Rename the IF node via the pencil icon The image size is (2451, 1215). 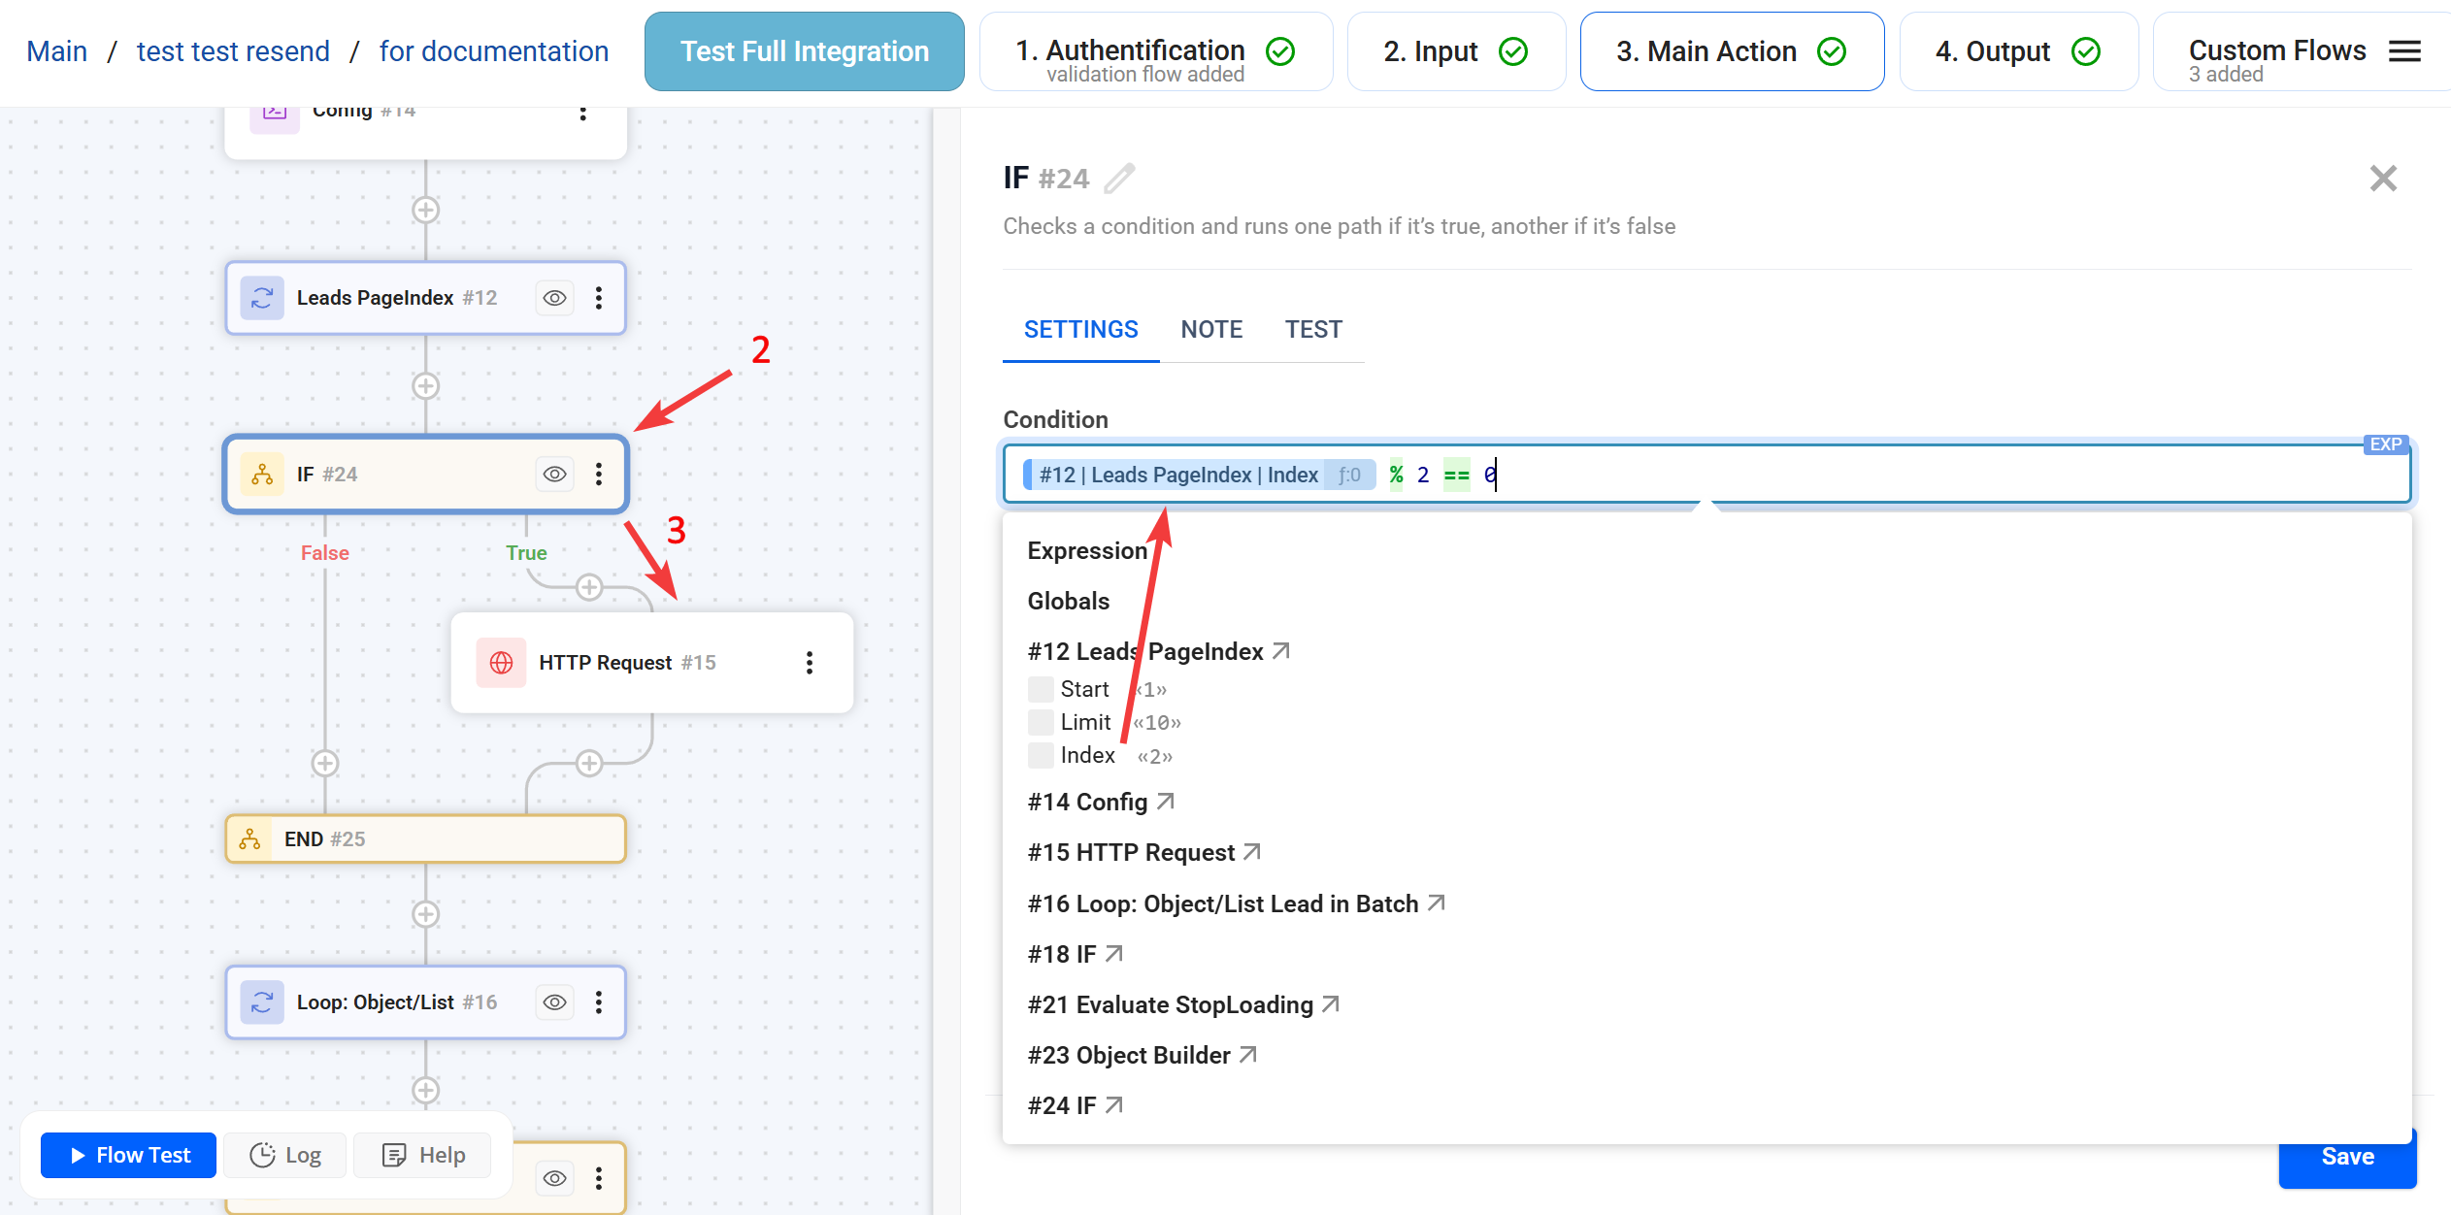(1121, 178)
